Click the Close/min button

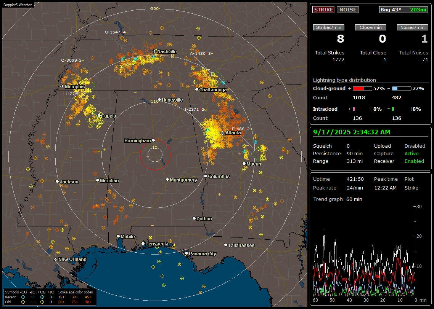[x=371, y=27]
